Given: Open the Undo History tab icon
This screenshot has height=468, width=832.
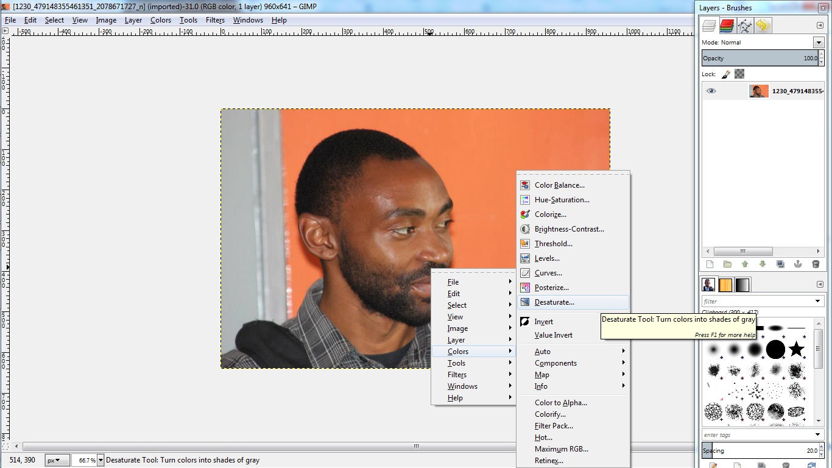Looking at the screenshot, I should (x=763, y=26).
